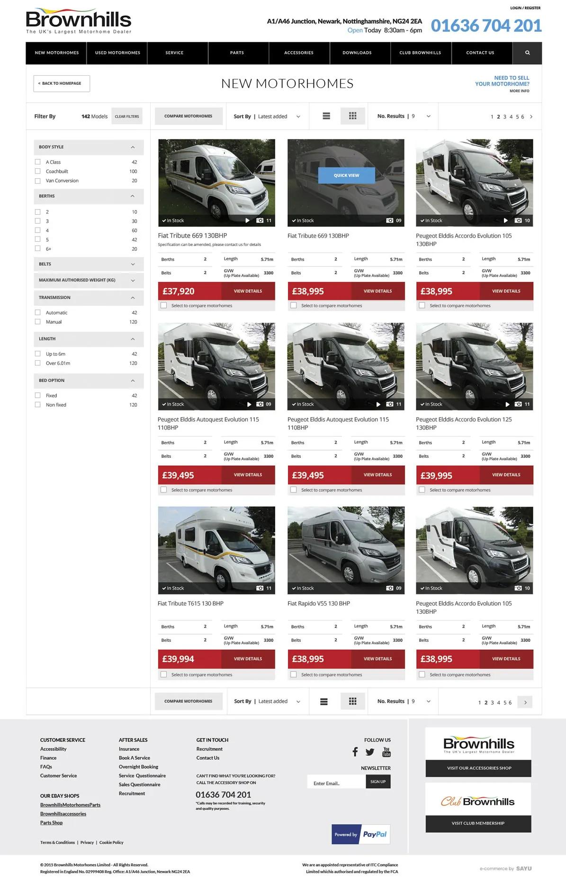Tick the A Class body style checkbox
566x882 pixels.
tap(37, 162)
